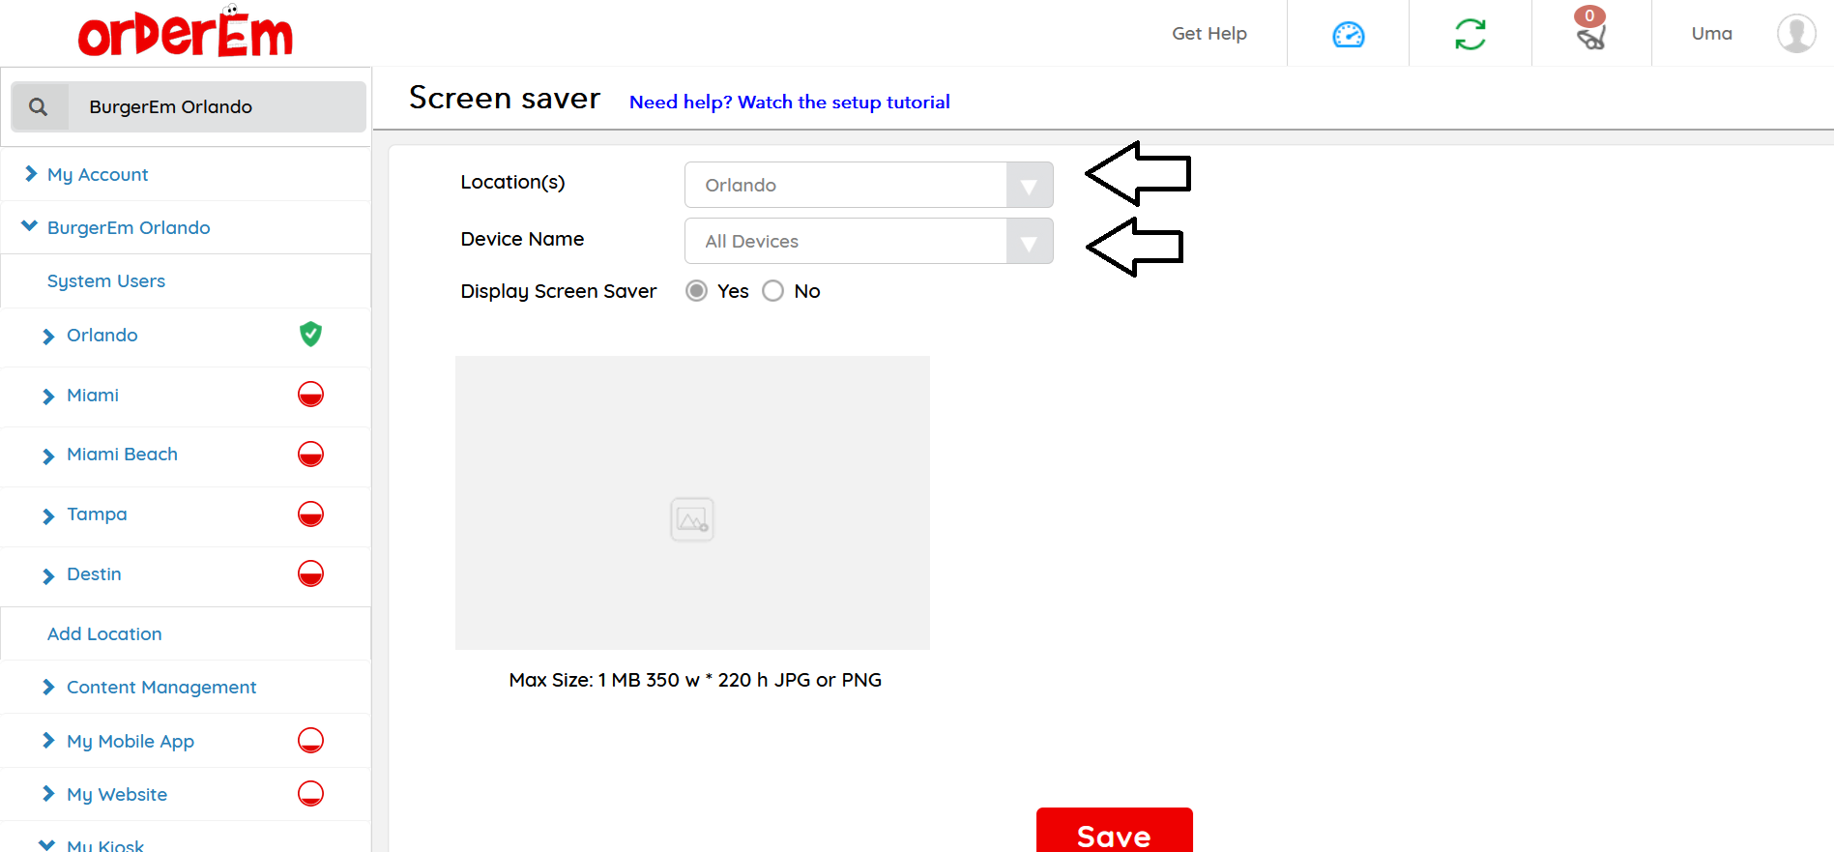Click the red Save button

[x=1114, y=833]
